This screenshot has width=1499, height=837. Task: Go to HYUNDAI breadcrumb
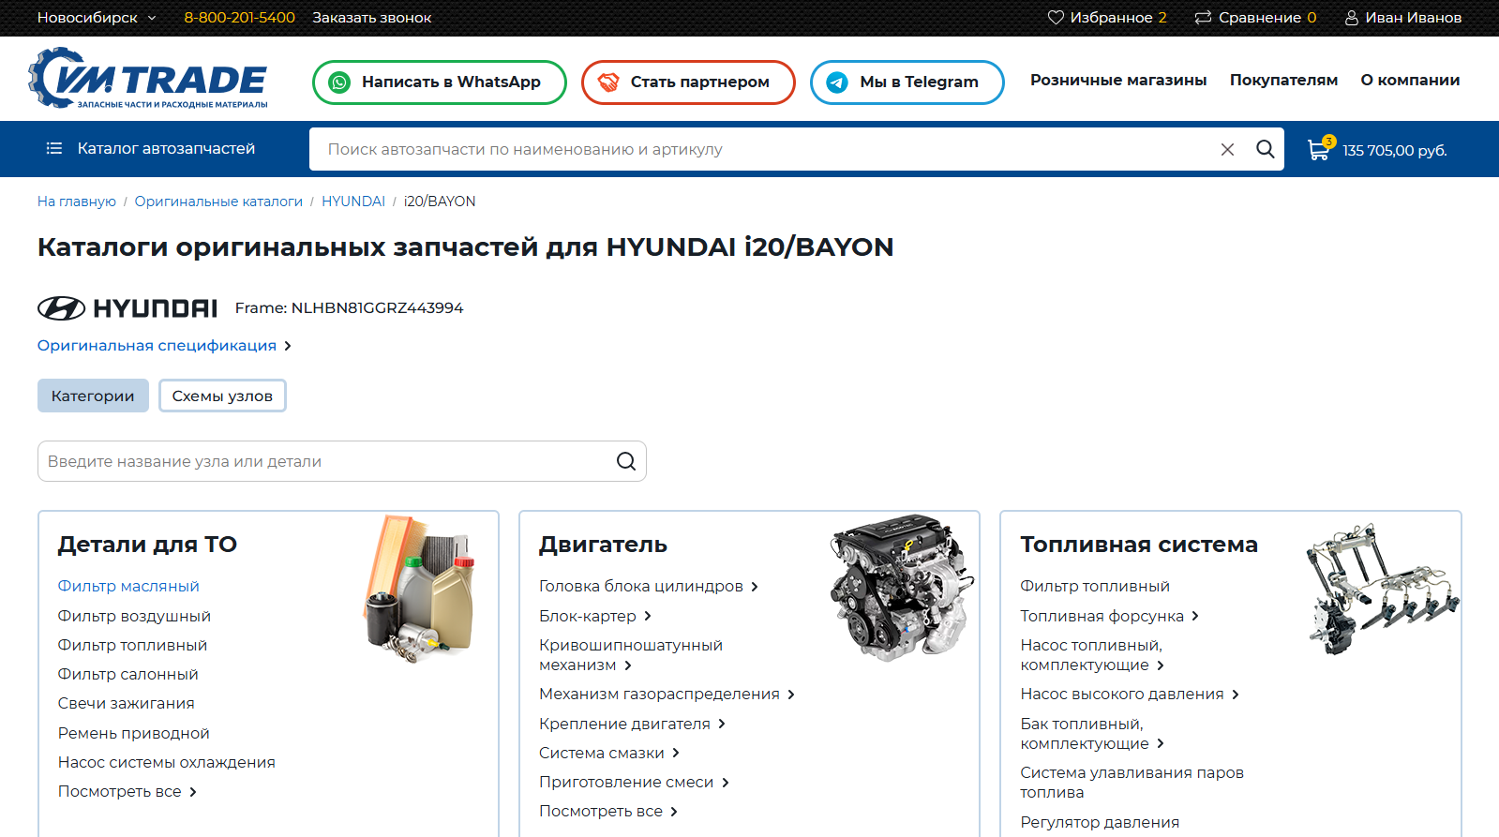tap(353, 202)
